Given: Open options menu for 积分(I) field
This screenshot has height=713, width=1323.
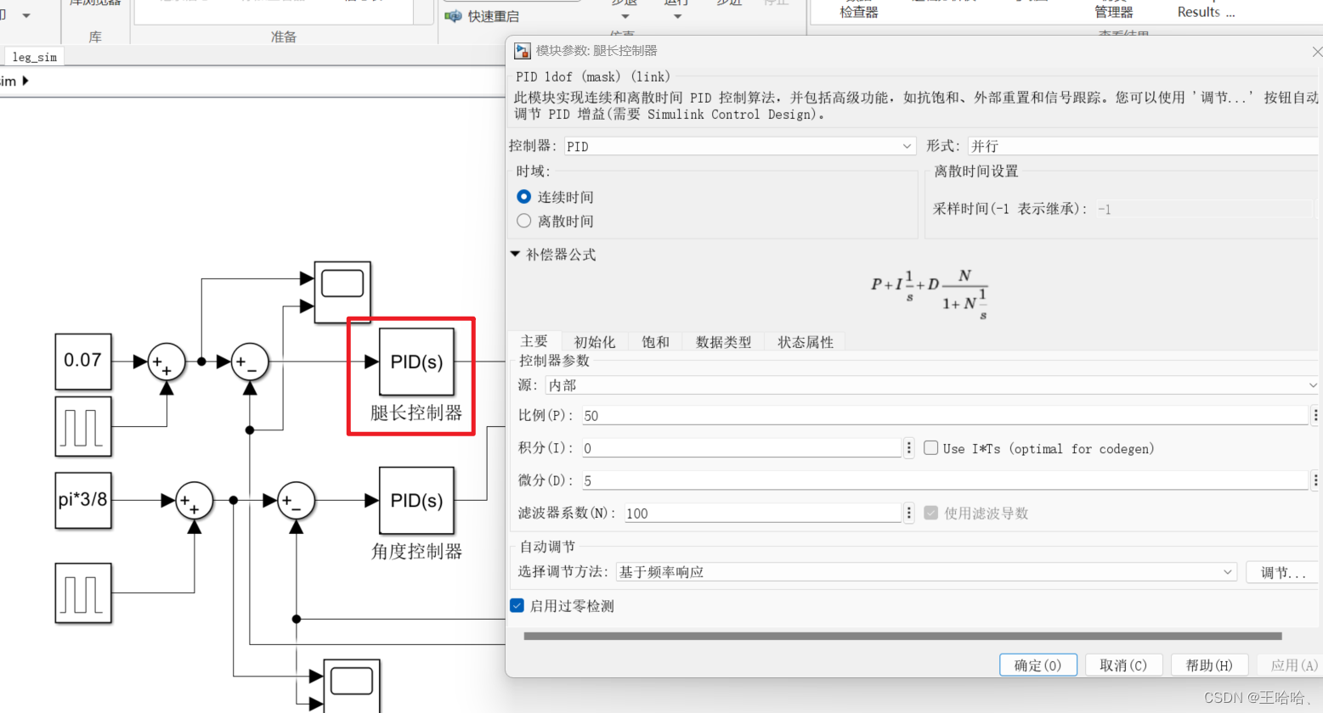Looking at the screenshot, I should [x=909, y=447].
